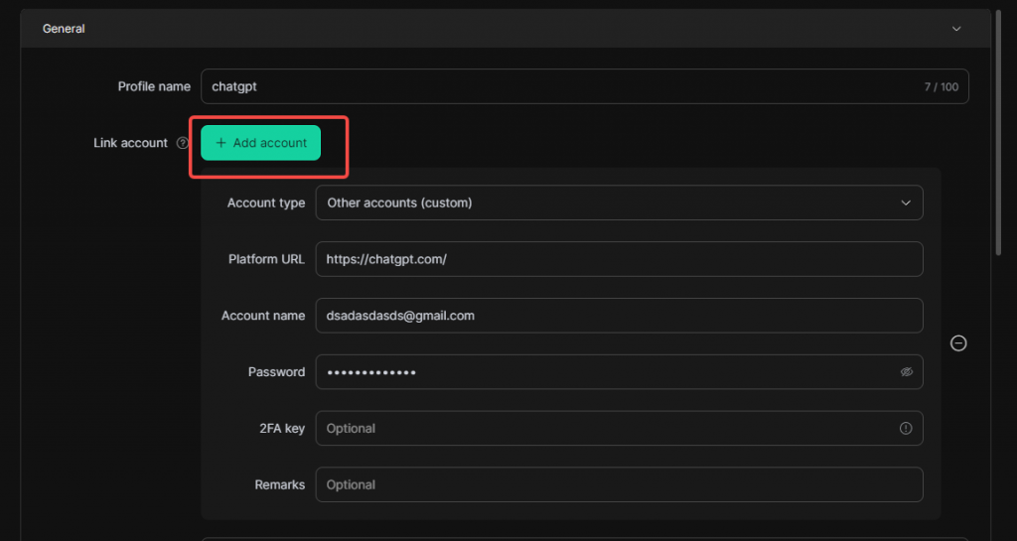Click the Profile name label

click(x=154, y=86)
